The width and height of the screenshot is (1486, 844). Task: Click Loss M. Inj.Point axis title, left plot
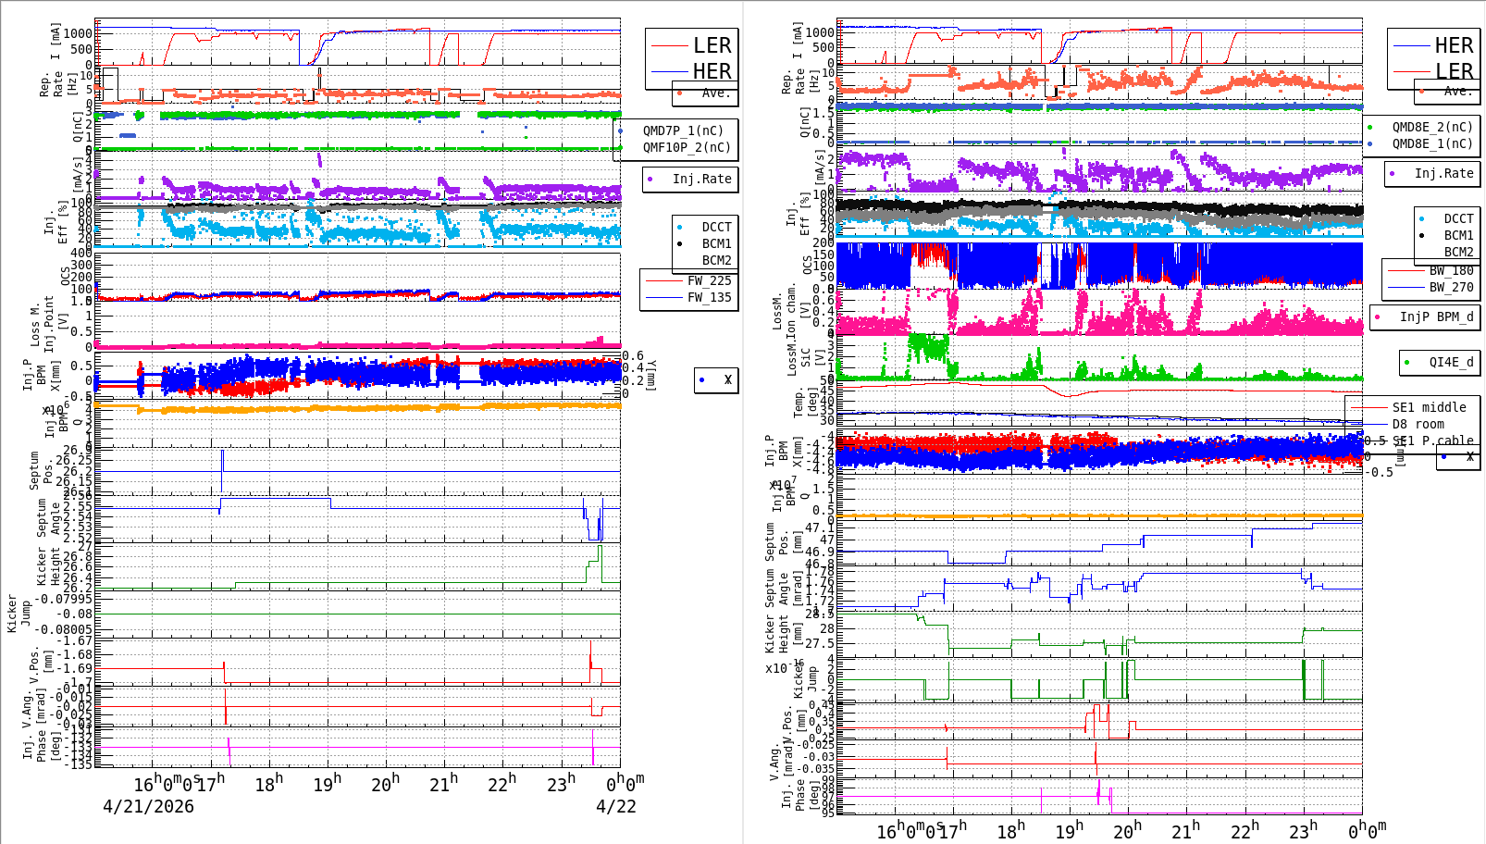coord(48,325)
